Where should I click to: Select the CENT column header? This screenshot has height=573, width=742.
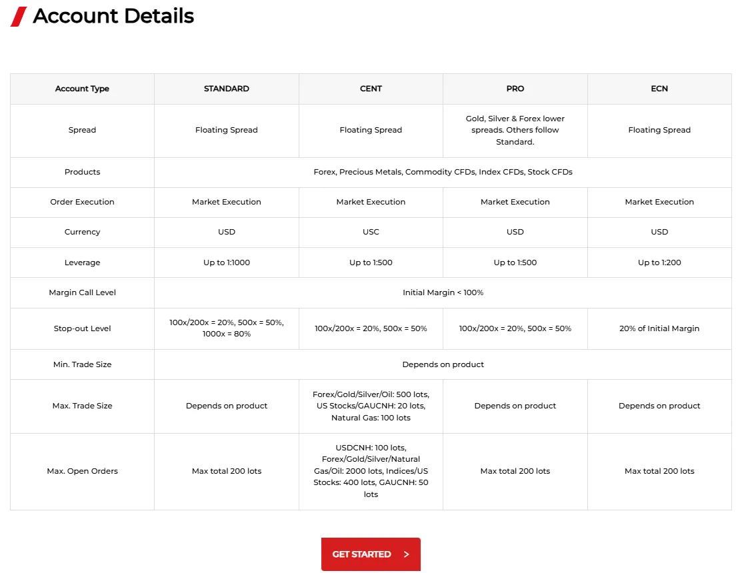(x=371, y=89)
